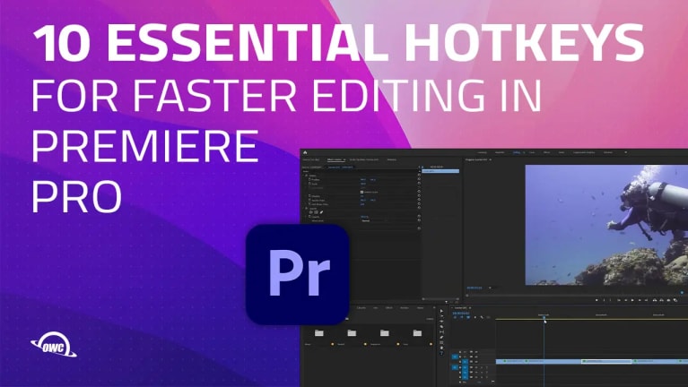688x387 pixels.
Task: Click Mark Out in Program Monitor
Action: pyautogui.click(x=610, y=300)
